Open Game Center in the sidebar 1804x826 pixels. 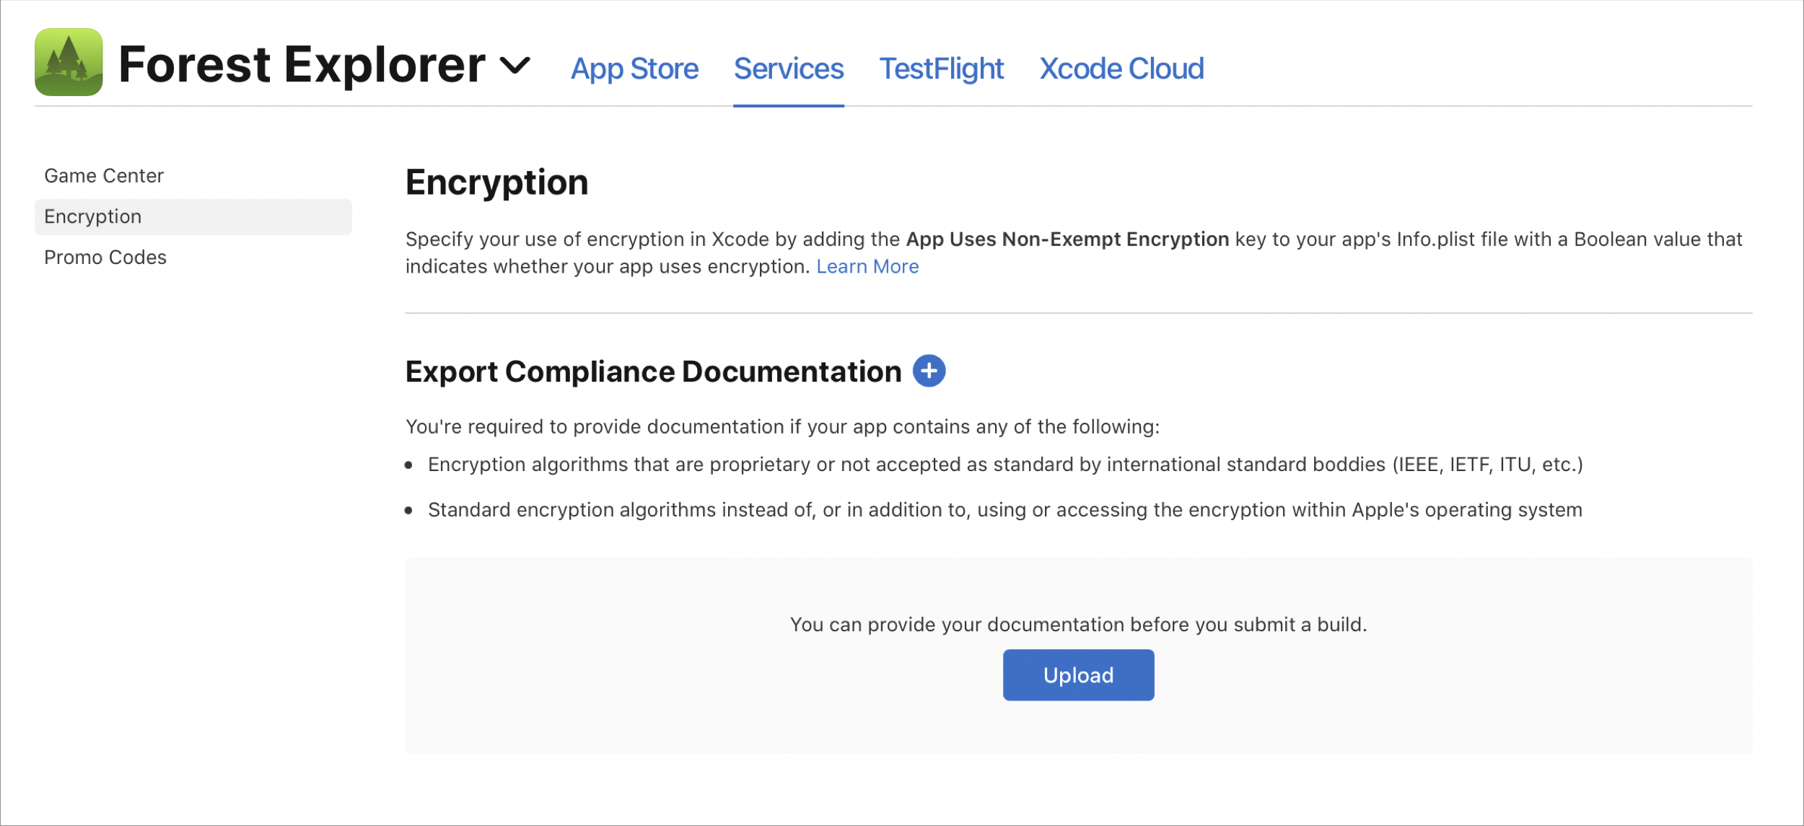tap(104, 176)
